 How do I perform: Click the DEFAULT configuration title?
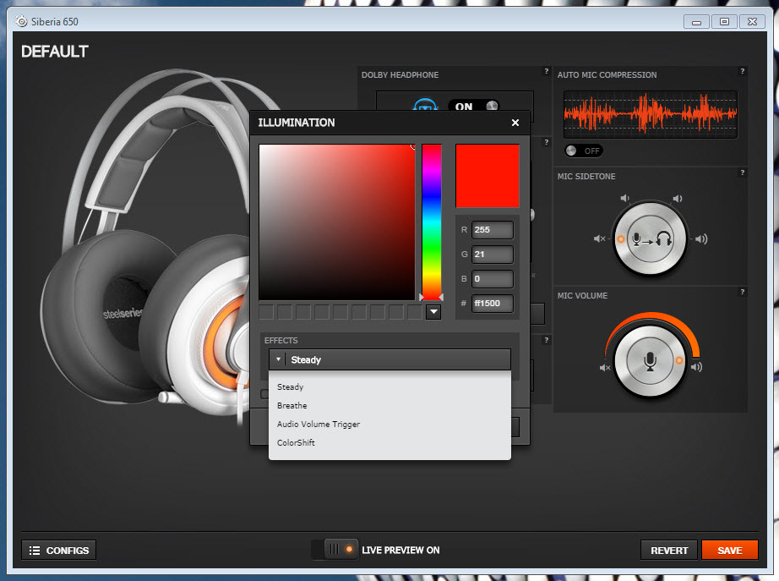click(55, 52)
